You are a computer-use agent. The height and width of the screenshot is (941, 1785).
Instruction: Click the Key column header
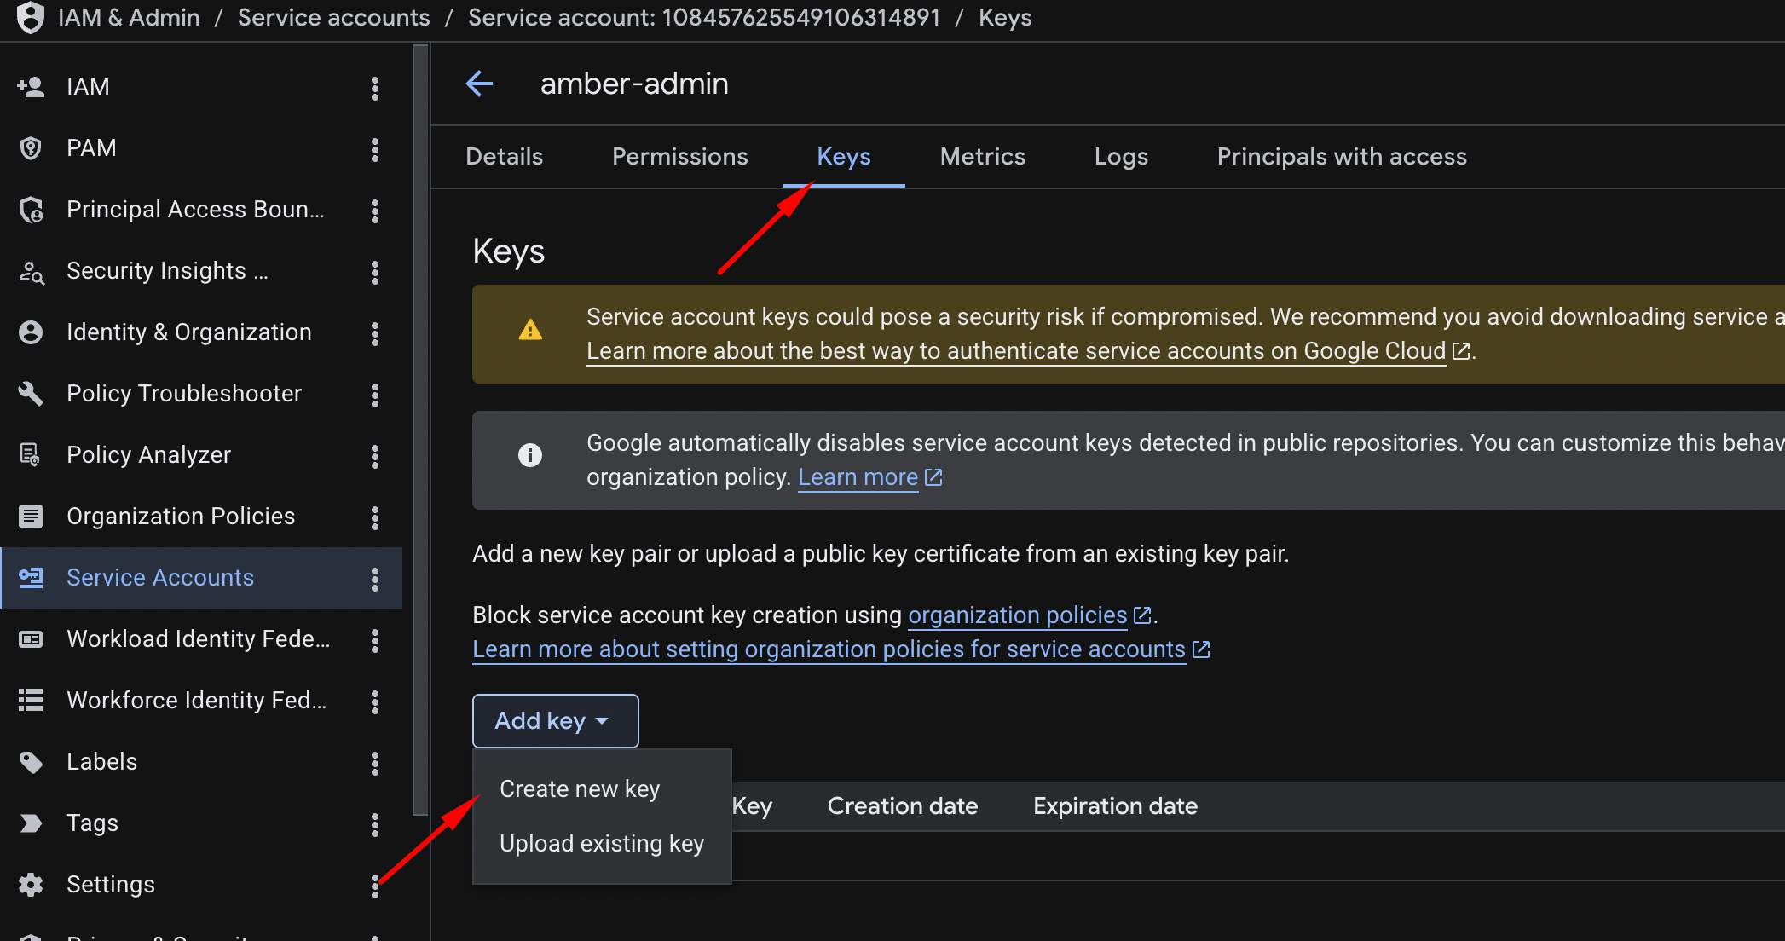753,806
